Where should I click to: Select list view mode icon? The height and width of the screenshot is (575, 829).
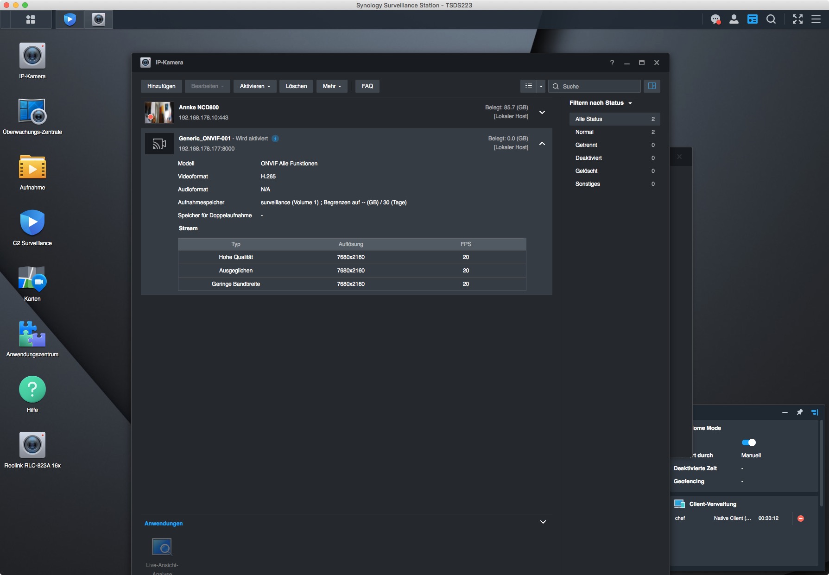coord(529,86)
